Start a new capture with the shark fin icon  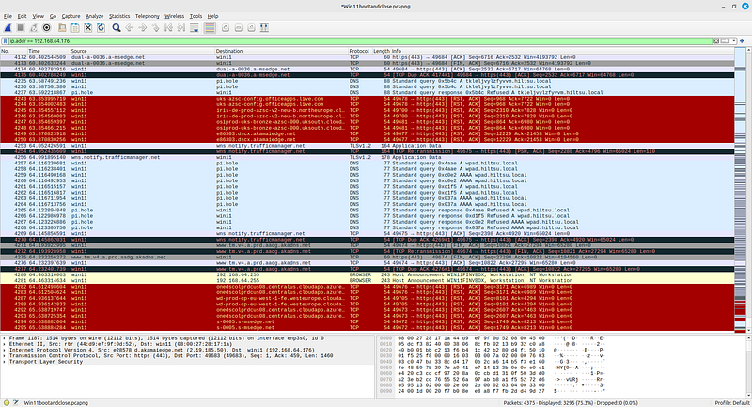pos(8,28)
